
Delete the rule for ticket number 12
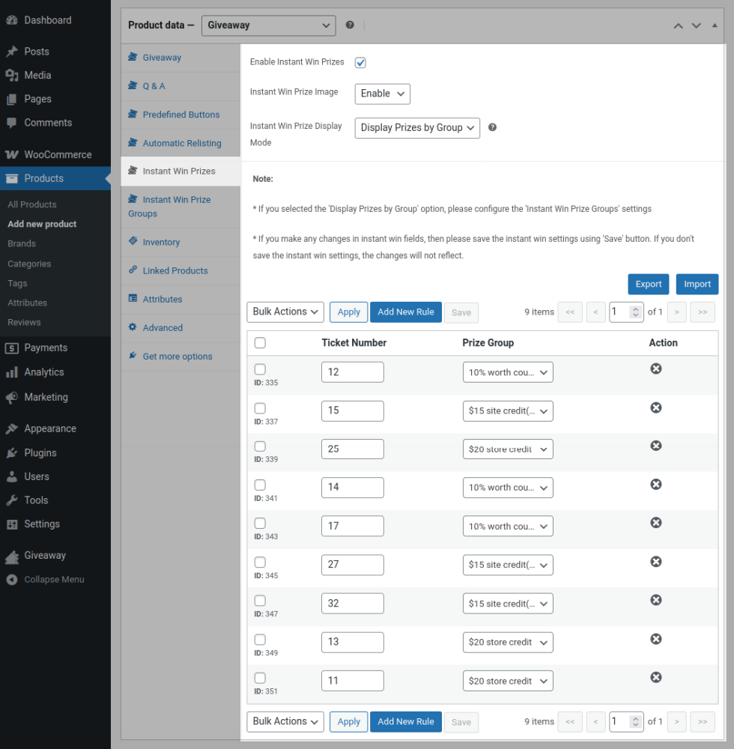(x=655, y=369)
